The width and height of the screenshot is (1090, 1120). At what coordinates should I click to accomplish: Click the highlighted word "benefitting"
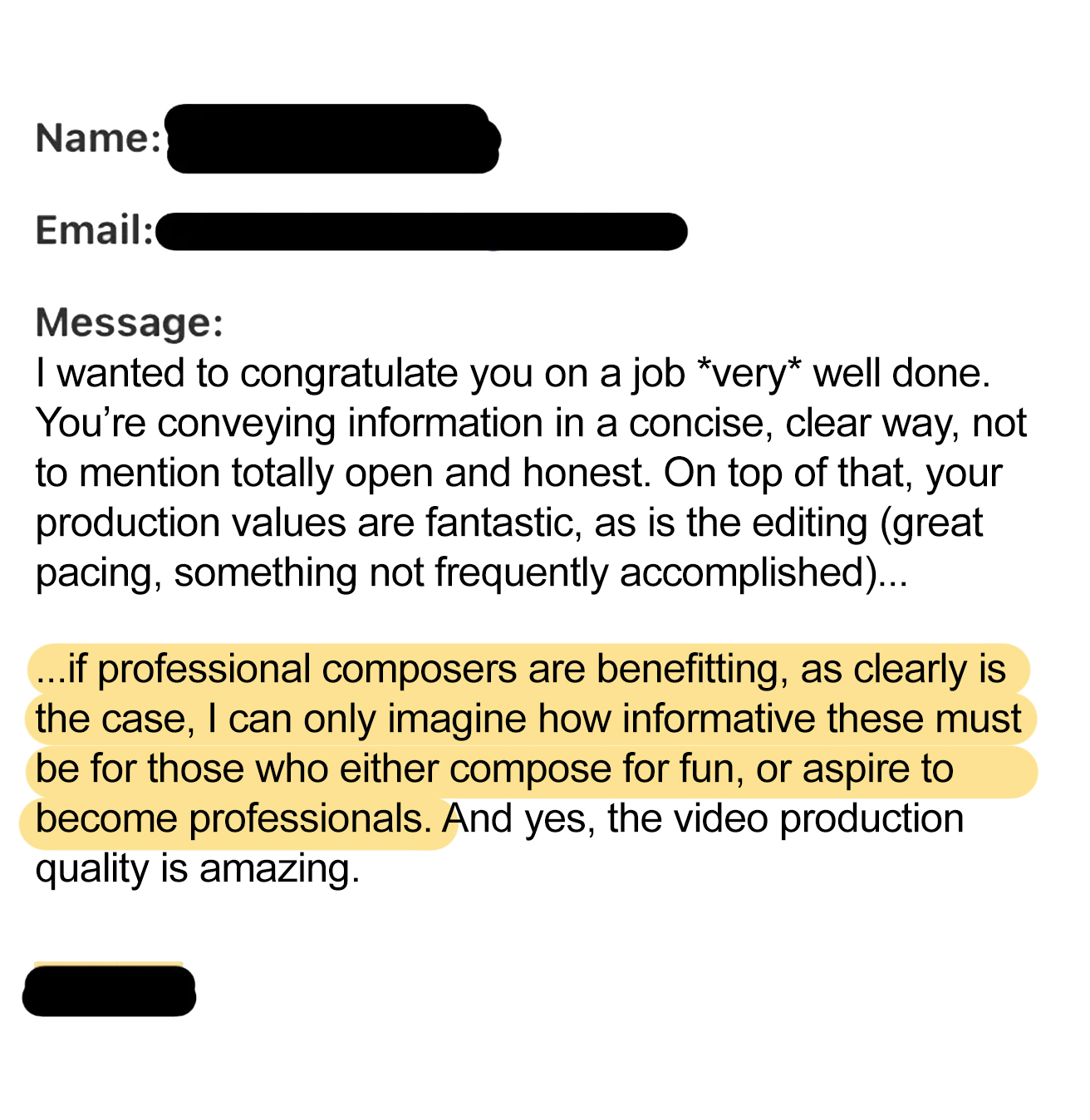[x=691, y=670]
